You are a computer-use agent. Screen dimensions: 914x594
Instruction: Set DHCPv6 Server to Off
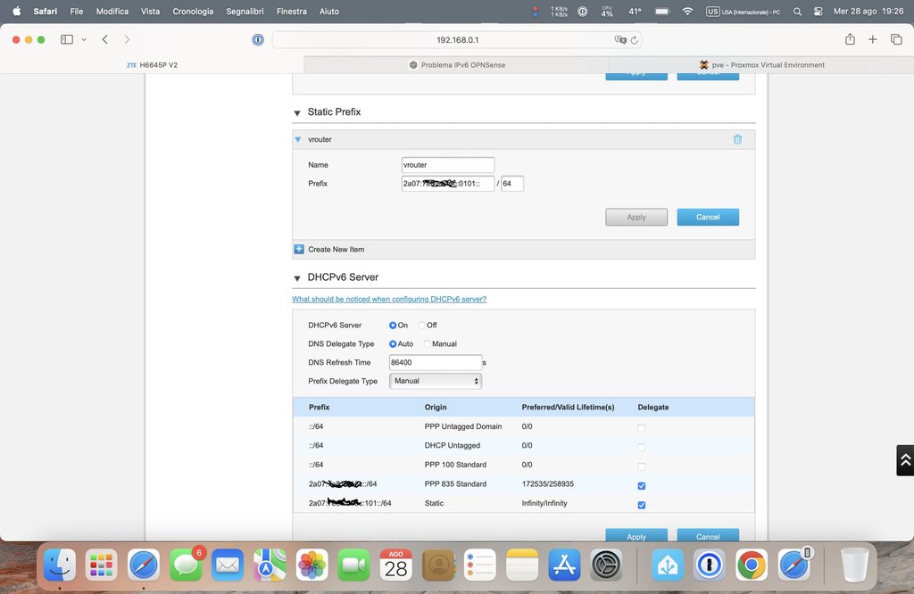tap(422, 326)
